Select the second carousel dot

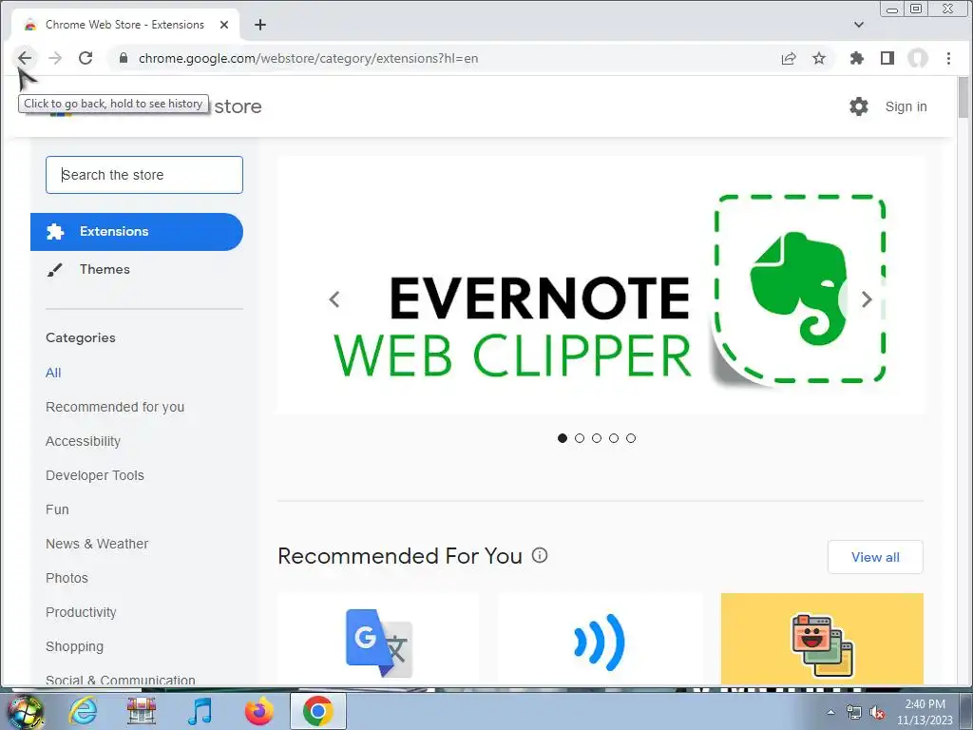[x=580, y=438]
